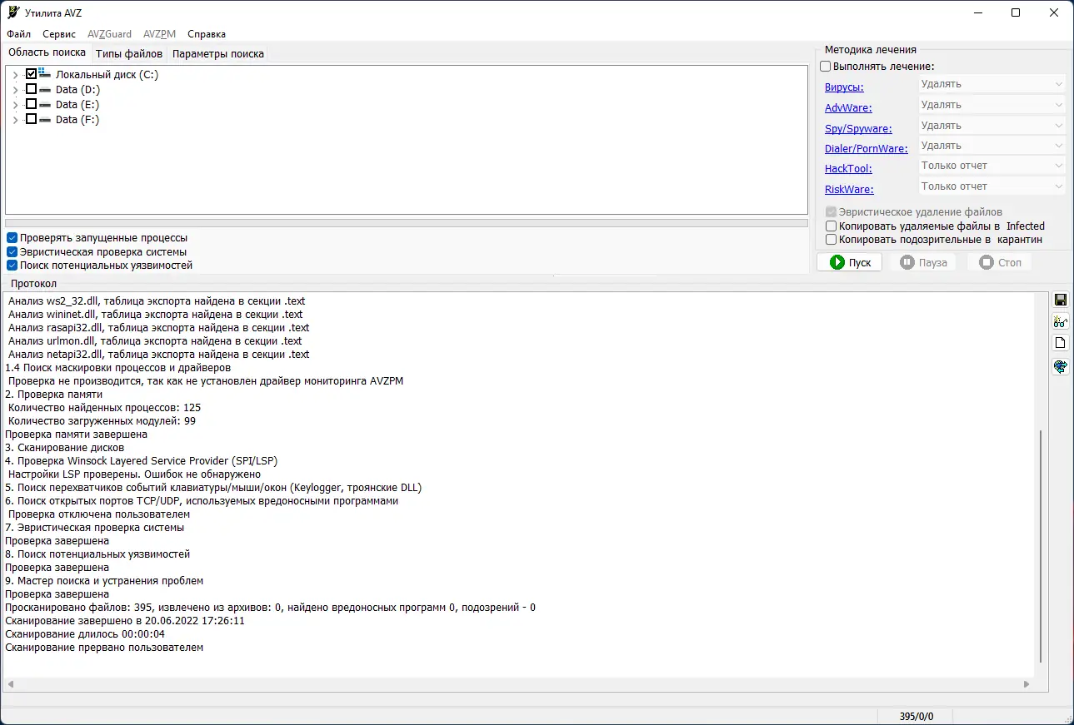Expand Data (F:) tree node
Viewport: 1074px width, 725px height.
[x=15, y=120]
